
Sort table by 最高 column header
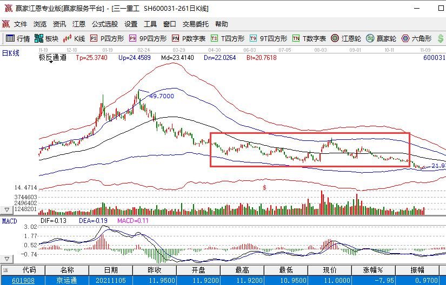point(242,270)
